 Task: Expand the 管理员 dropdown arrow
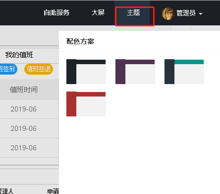(201, 14)
